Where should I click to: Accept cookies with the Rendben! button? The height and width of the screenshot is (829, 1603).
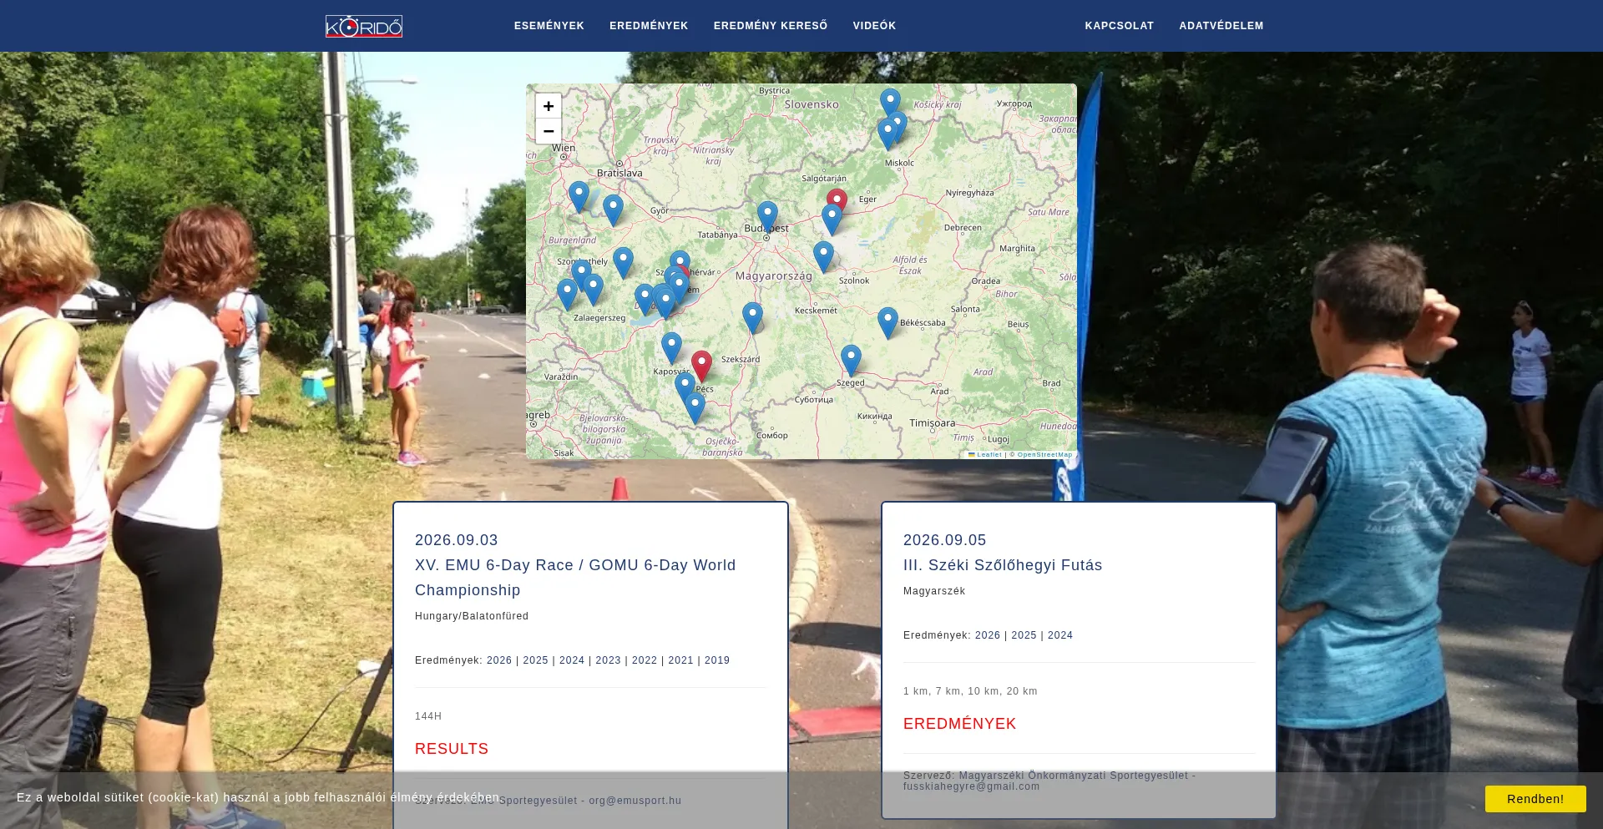pos(1535,799)
